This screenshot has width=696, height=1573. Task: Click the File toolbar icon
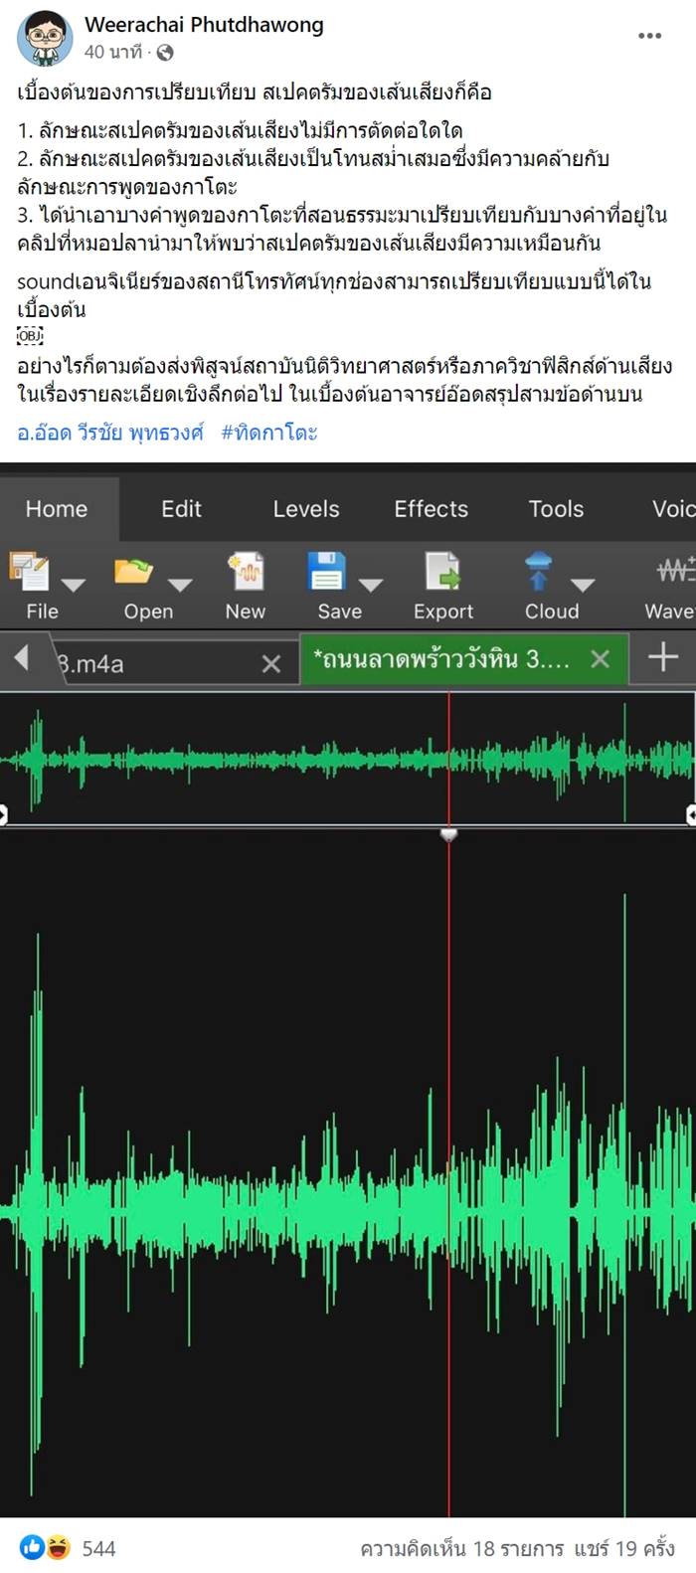pyautogui.click(x=29, y=572)
